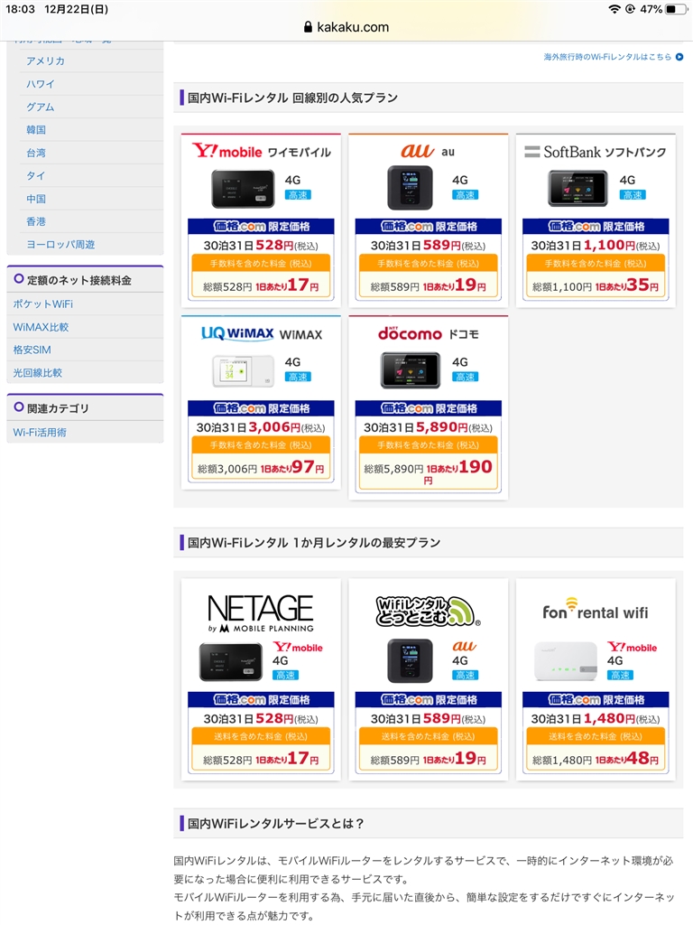Select the SoftBank 総額1,100円 price box
693x925 pixels.
coord(596,286)
